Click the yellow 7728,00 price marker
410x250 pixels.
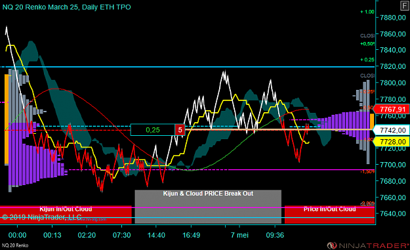point(391,142)
